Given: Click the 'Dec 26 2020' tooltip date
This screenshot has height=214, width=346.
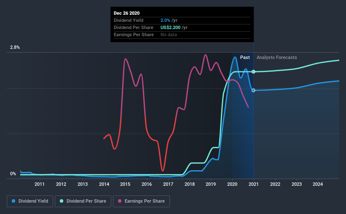Looking at the screenshot, I should coord(127,13).
